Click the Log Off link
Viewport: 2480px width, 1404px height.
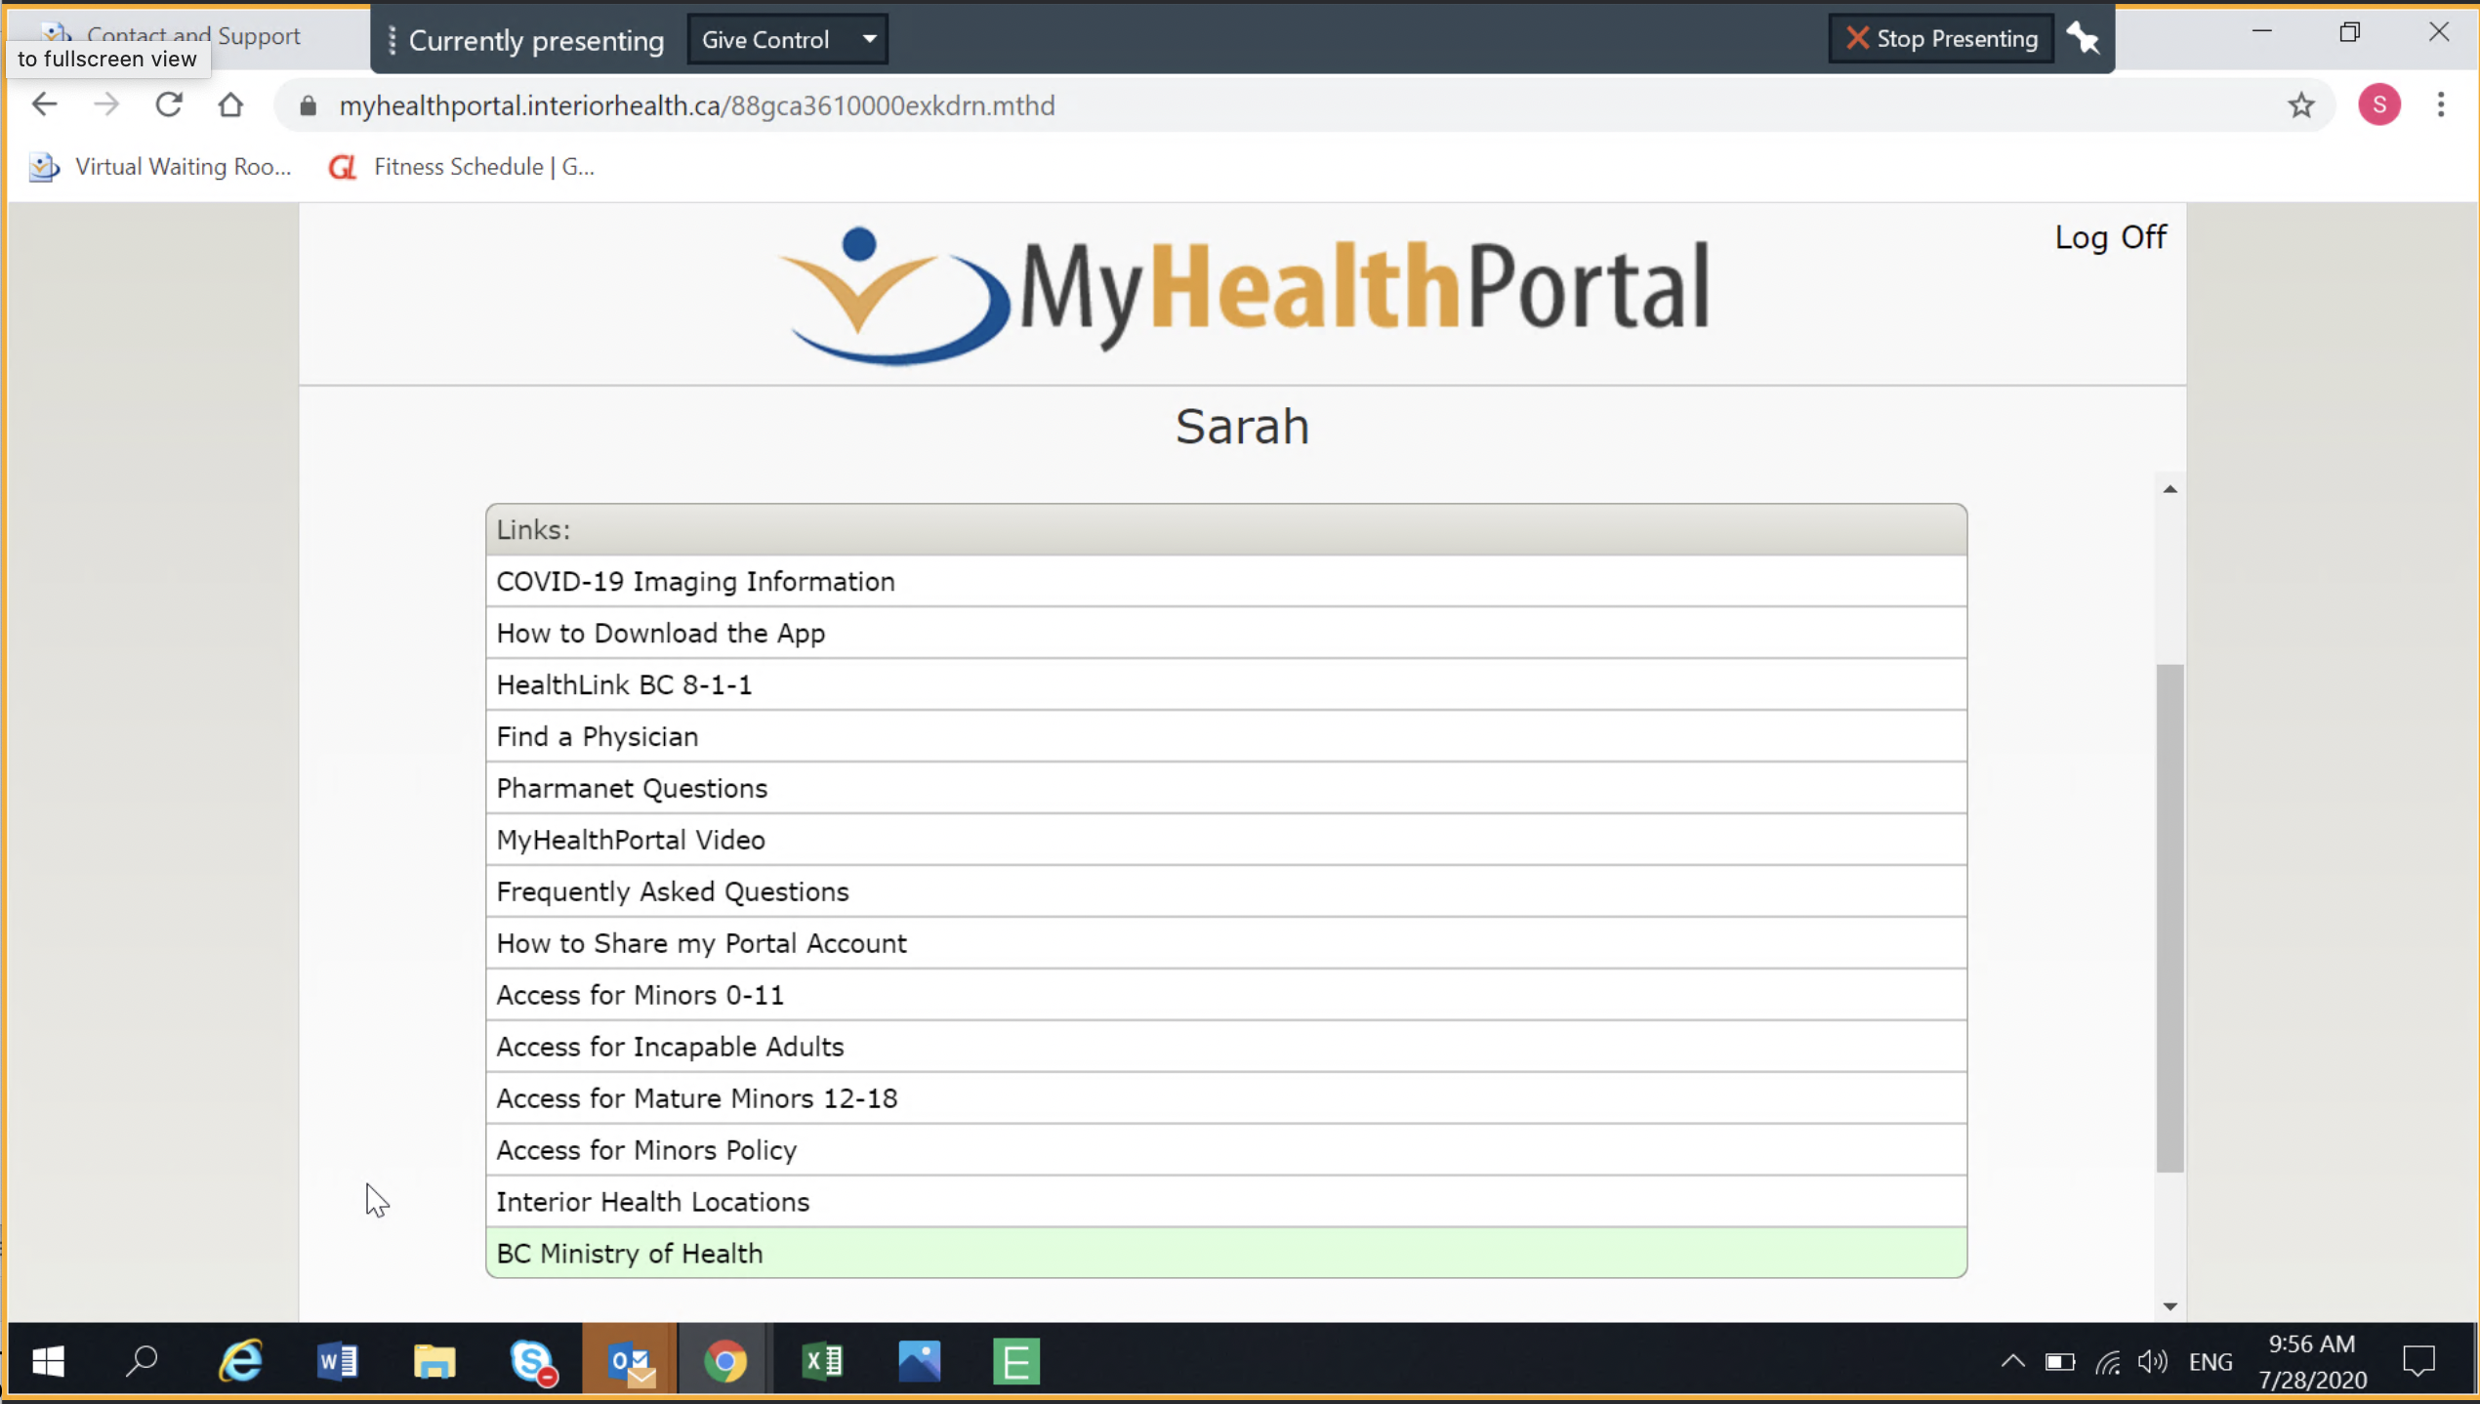(2109, 237)
